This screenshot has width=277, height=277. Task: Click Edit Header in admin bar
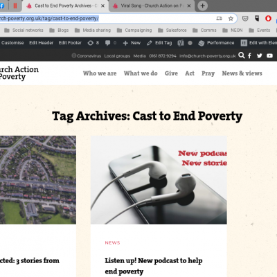[x=41, y=43]
